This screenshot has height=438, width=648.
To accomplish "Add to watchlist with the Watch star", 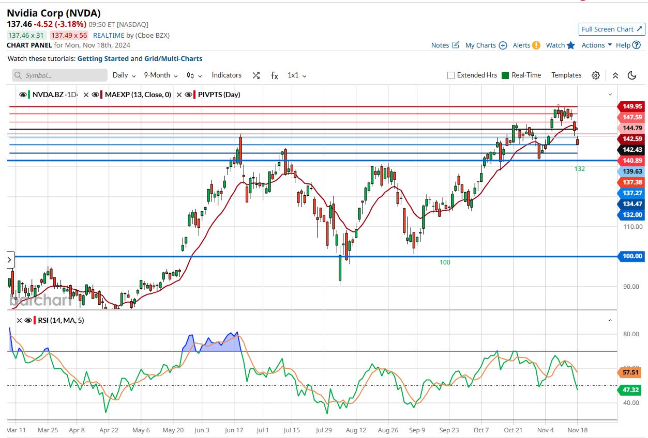I will [571, 45].
